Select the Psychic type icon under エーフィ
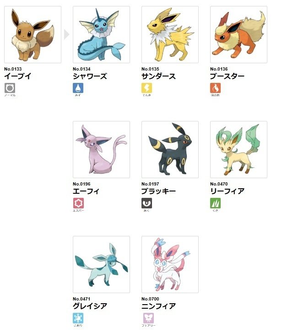Screen dimensions: 293x333 pyautogui.click(x=78, y=203)
